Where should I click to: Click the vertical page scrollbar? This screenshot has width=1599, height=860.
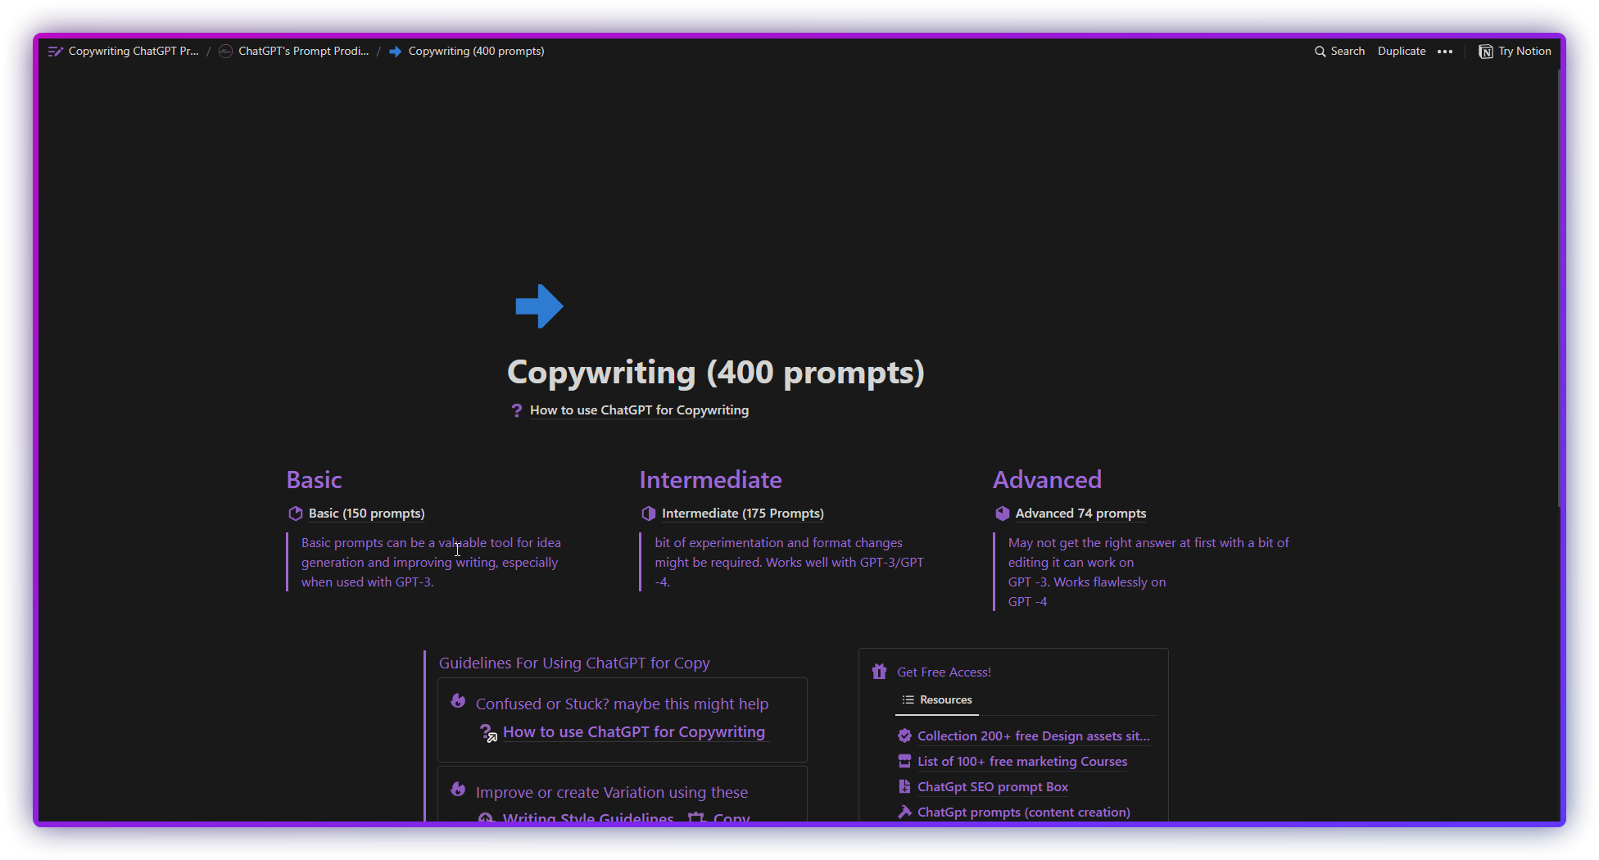pyautogui.click(x=1559, y=287)
